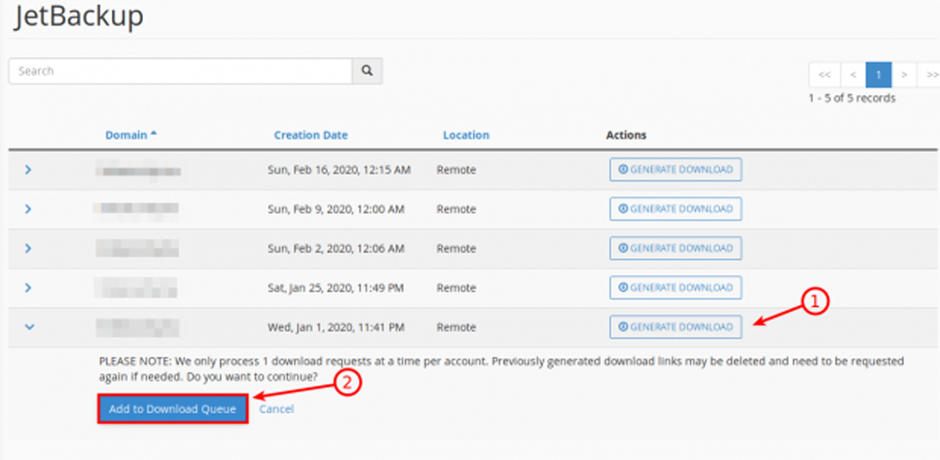940x460 pixels.
Task: Jump to the last page of results
Action: [931, 75]
